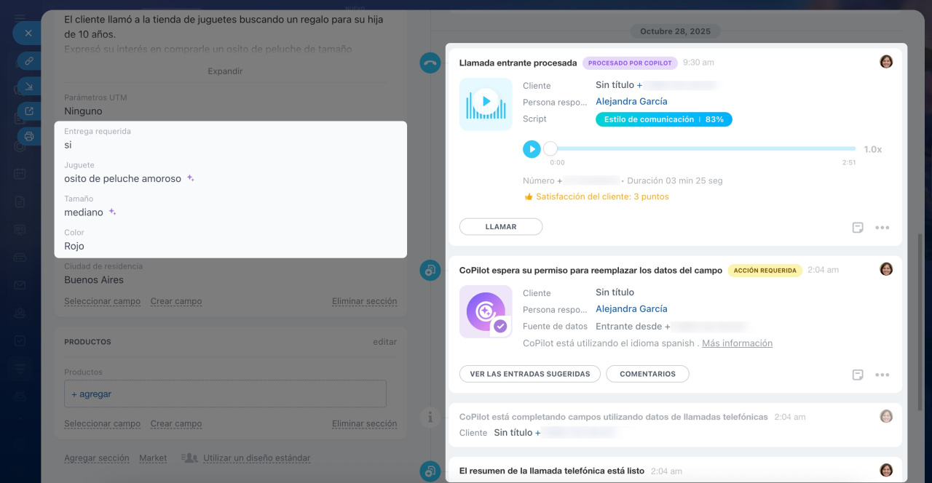Click the copy link sidebar icon
Screen dimensions: 932x483
(x=29, y=61)
